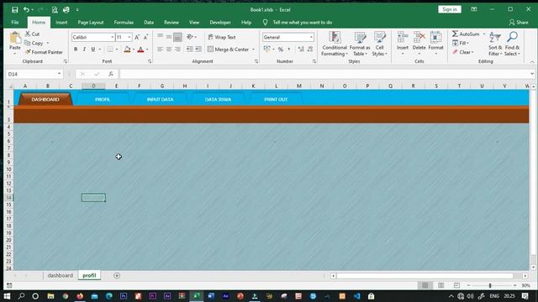Viewport: 538px width, 302px height.
Task: Undo the last action
Action: tap(26, 9)
